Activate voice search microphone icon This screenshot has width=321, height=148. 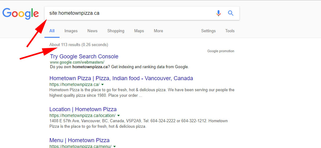tap(219, 13)
